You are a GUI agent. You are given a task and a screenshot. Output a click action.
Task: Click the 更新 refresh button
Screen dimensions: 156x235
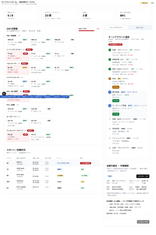[152, 3]
